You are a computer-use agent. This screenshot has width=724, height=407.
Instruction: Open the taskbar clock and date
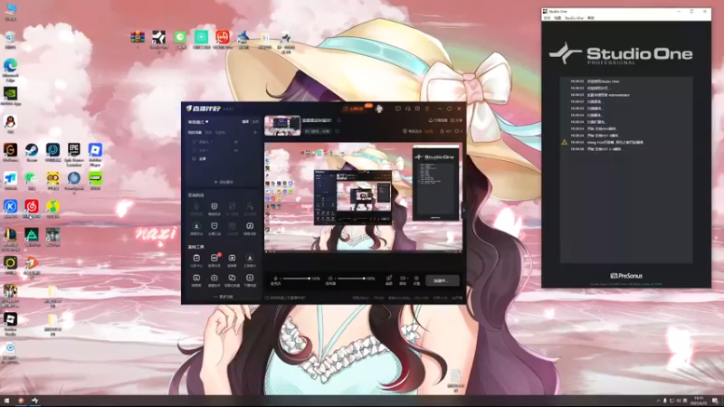(x=697, y=401)
